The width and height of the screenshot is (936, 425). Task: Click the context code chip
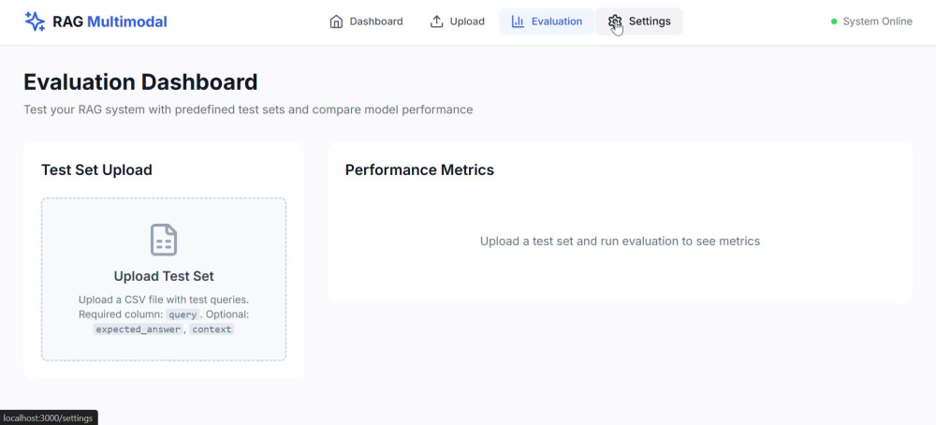[212, 329]
